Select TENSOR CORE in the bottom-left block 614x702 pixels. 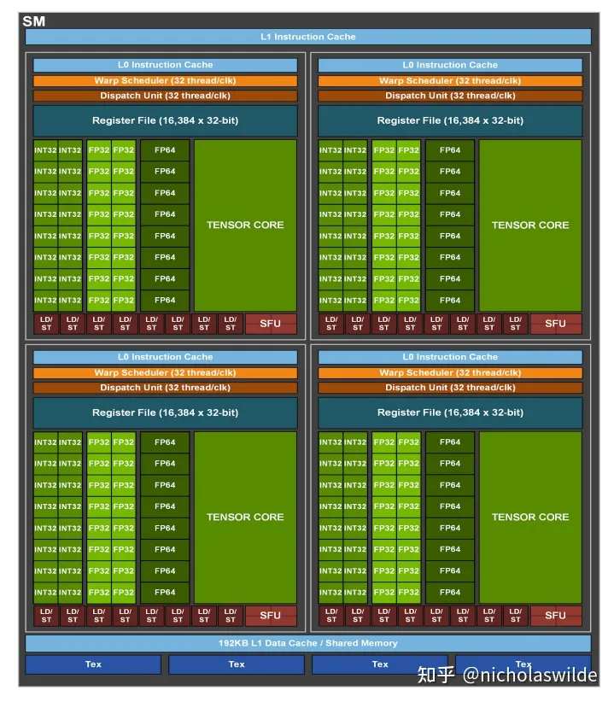click(x=245, y=517)
